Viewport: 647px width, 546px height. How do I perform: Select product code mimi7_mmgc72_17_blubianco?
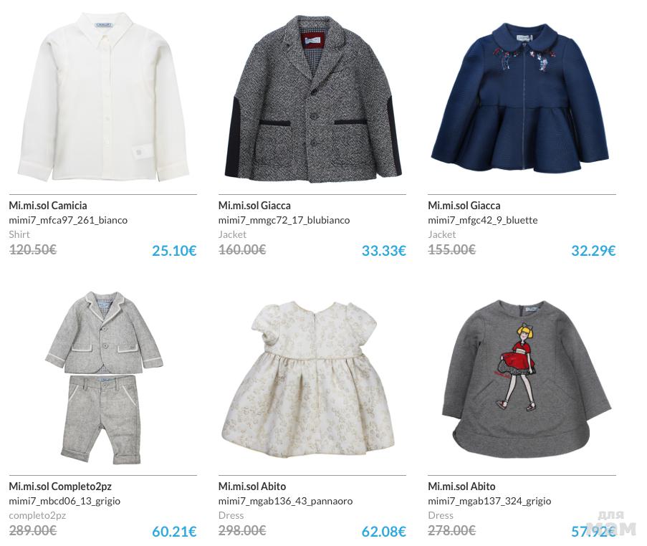tap(284, 220)
